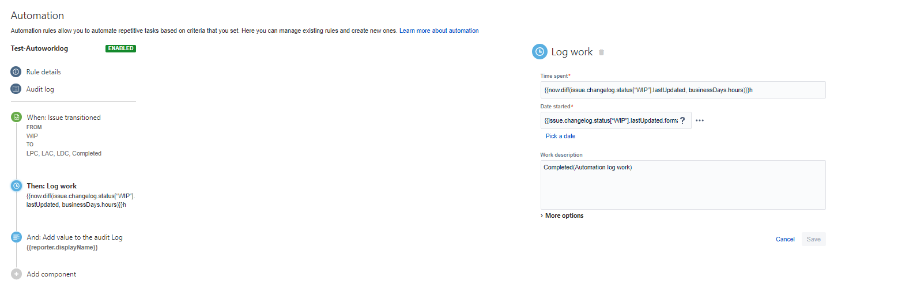Open Learn more about automation link
Viewport: 898px width, 299px height.
pos(439,31)
